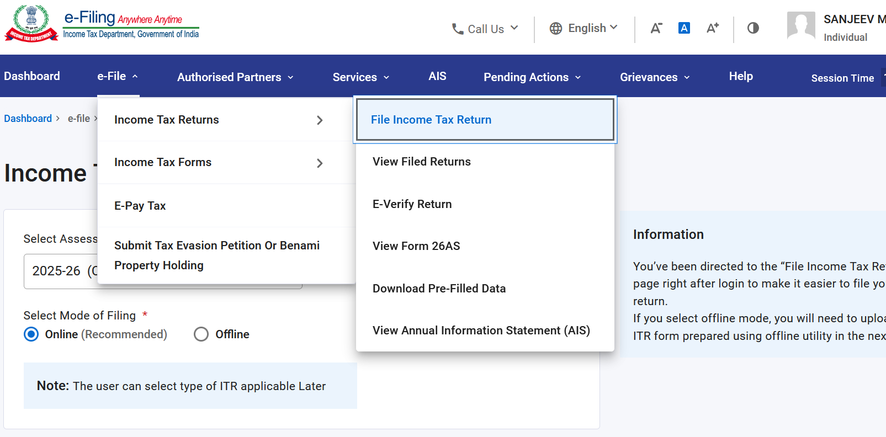Expand Income Tax Forms submenu chevron
Viewport: 886px width, 437px height.
(320, 163)
